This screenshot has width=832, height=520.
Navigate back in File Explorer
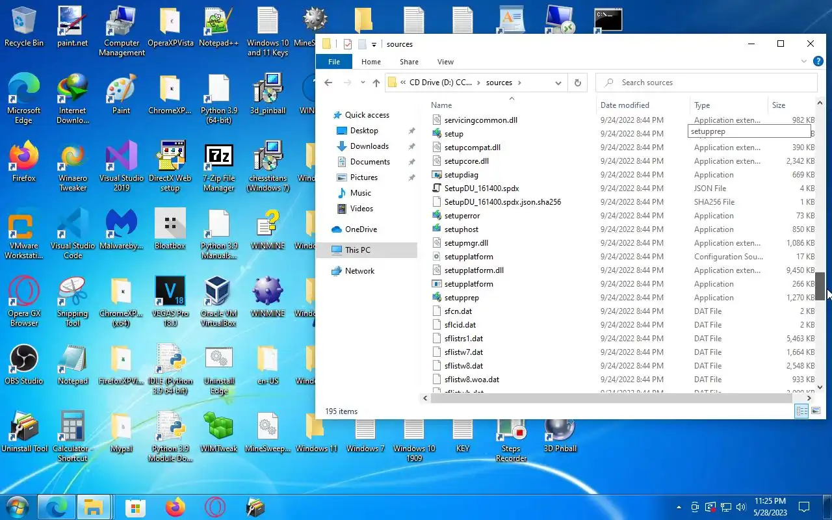click(x=328, y=83)
